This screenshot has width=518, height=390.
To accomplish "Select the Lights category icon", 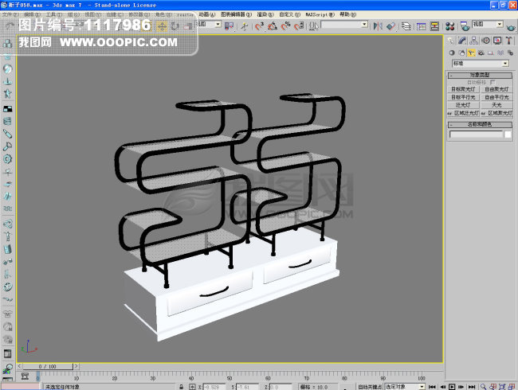I will (471, 53).
